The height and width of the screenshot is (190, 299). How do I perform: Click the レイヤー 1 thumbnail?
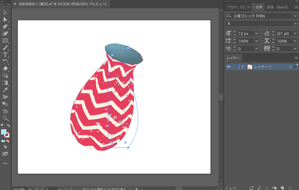coord(250,67)
